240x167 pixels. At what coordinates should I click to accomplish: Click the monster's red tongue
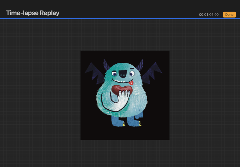(131, 82)
